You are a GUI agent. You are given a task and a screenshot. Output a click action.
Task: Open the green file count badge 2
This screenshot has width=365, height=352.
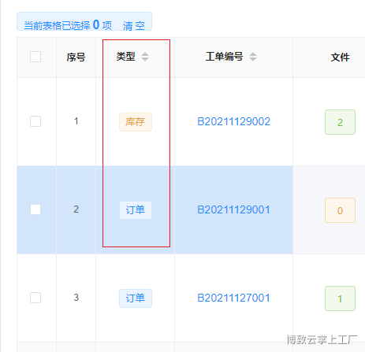(340, 122)
